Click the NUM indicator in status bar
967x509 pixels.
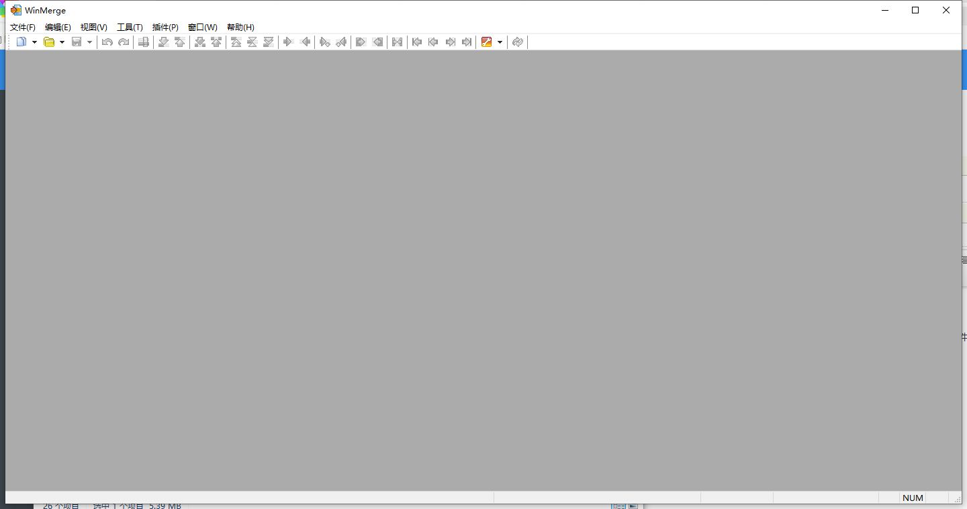click(x=913, y=498)
